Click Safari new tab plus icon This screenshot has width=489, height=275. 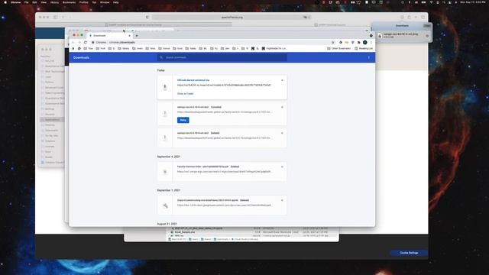click(416, 17)
